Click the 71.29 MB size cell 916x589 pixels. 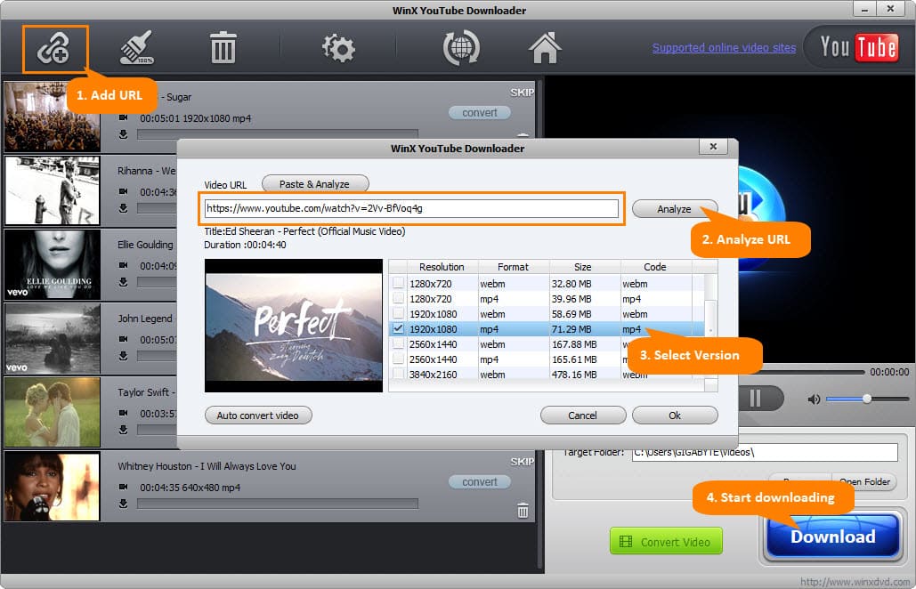click(571, 329)
